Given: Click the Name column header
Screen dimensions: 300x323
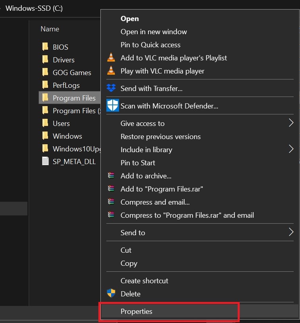Looking at the screenshot, I should [x=50, y=29].
